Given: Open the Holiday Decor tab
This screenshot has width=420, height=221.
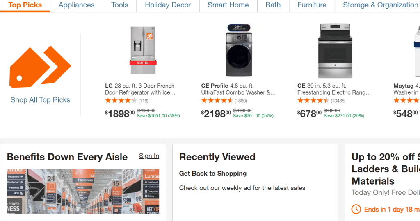Looking at the screenshot, I should coord(168,5).
